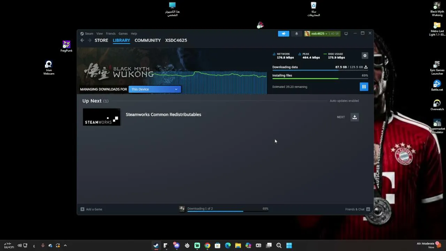Click bottom download progress bar

point(228,211)
